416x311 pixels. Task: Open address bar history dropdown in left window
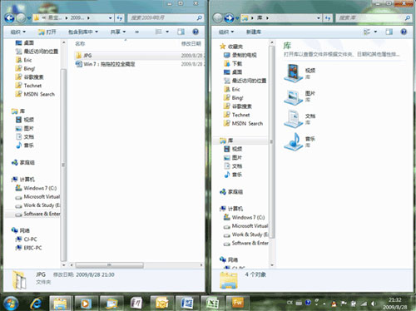click(x=111, y=18)
